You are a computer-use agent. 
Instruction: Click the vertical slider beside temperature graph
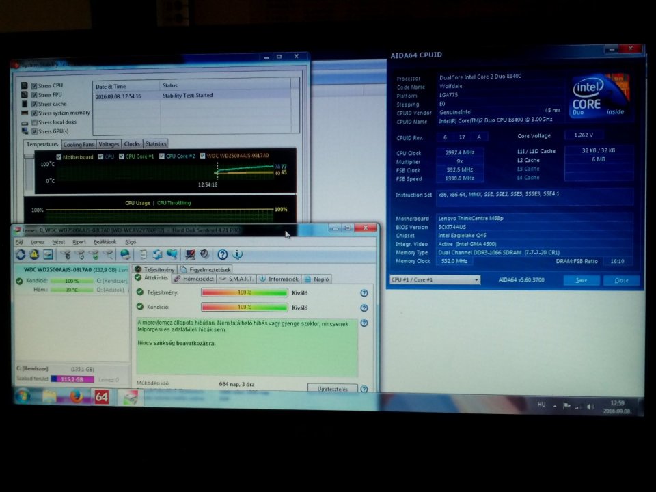tap(29, 173)
